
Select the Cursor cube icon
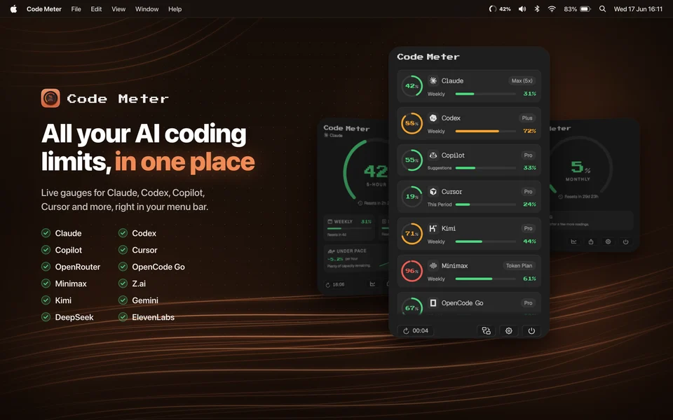(x=433, y=192)
